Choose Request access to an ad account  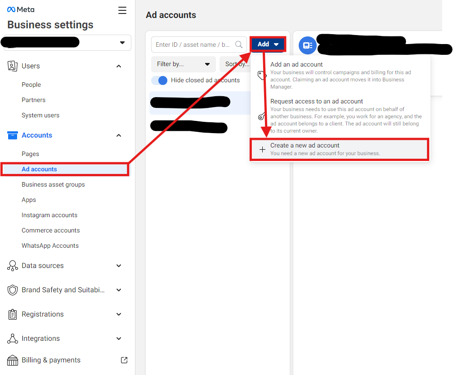[x=317, y=102]
